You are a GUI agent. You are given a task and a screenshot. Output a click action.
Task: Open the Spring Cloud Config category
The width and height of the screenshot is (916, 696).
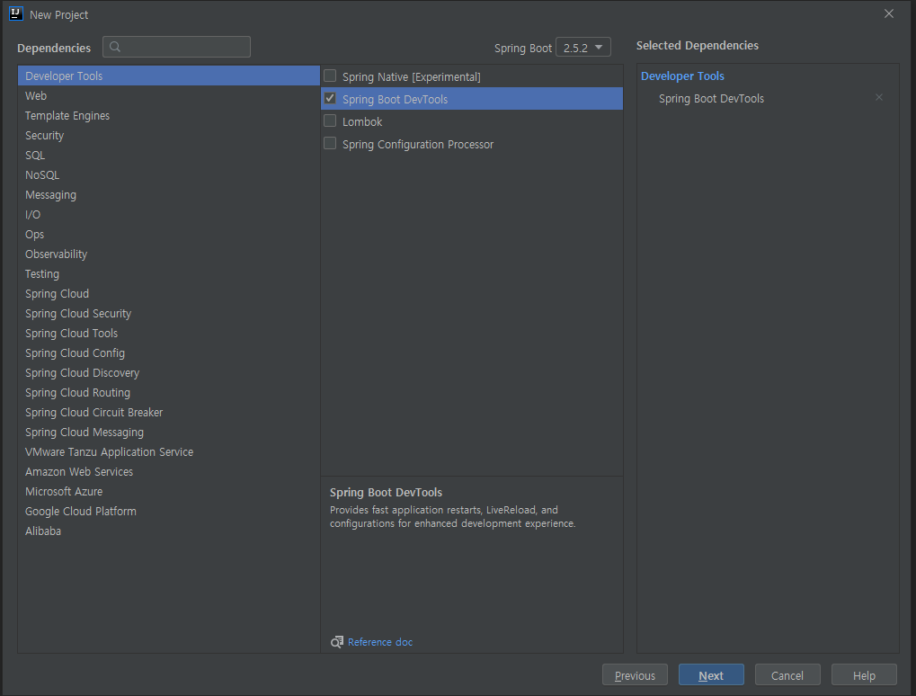click(x=169, y=353)
